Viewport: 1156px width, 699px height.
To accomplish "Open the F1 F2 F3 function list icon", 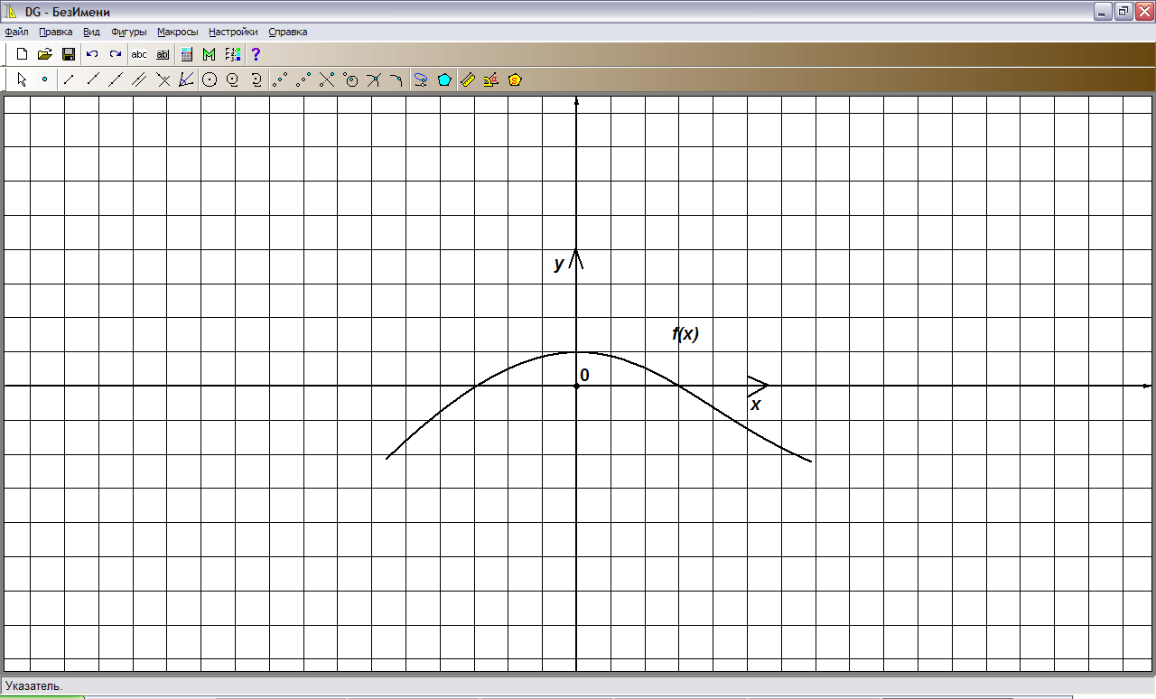I will click(x=233, y=54).
